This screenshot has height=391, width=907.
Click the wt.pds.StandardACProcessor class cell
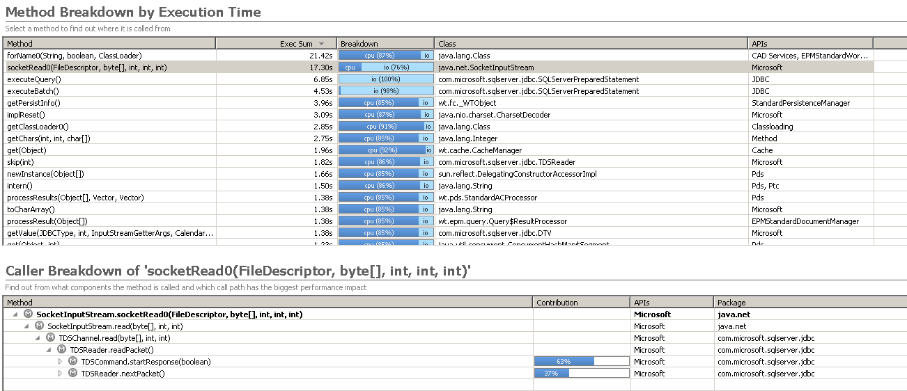tap(488, 198)
